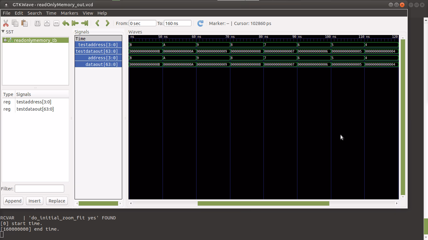Find next edge with right chevron
Viewport: 428px width, 240px height.
[107, 23]
